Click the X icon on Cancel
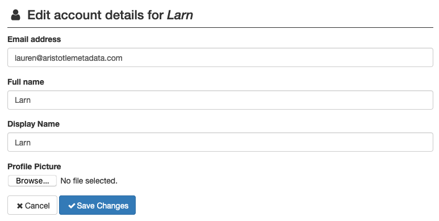This screenshot has height=221, width=439. point(20,206)
